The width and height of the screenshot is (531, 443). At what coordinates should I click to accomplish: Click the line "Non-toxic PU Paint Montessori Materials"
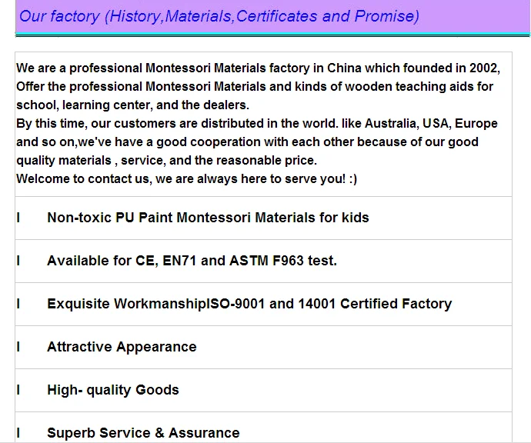pyautogui.click(x=208, y=218)
